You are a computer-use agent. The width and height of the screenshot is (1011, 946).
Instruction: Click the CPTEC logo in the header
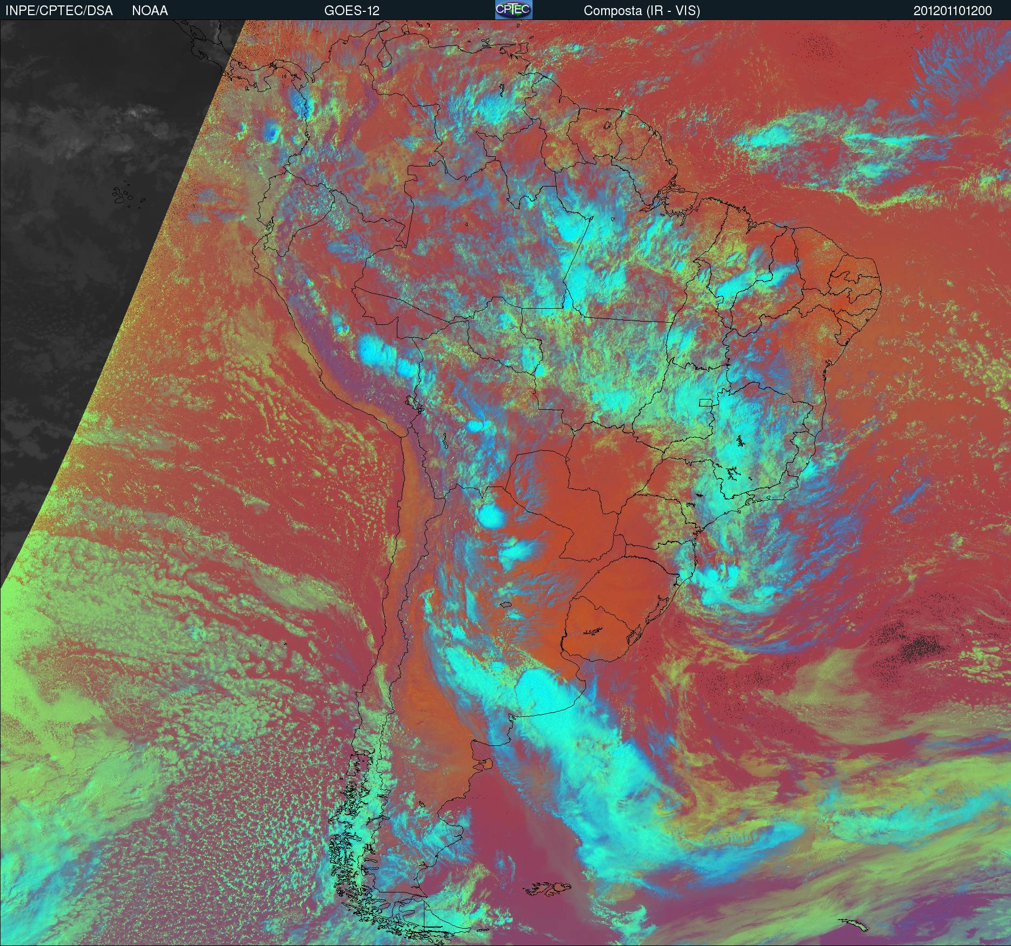514,10
